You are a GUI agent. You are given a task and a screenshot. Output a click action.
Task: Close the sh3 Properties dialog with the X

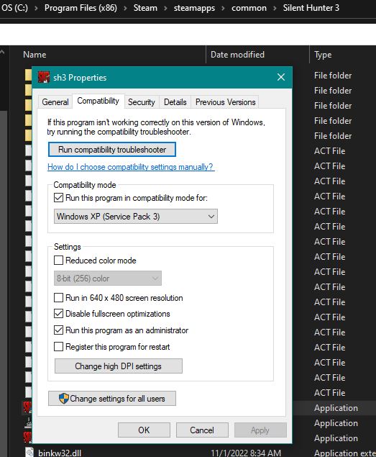281,77
